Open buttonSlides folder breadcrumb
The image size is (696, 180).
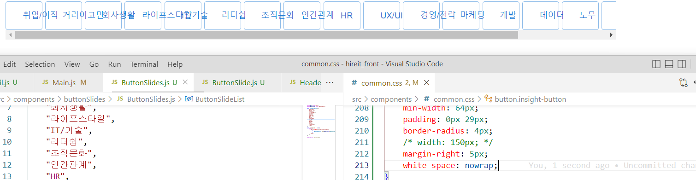click(x=84, y=99)
